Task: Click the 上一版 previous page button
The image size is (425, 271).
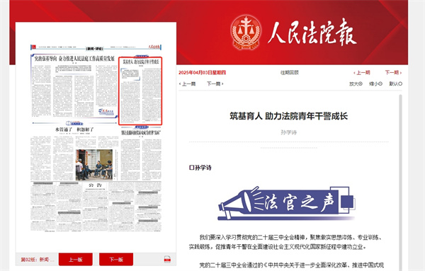Action: (x=76, y=260)
